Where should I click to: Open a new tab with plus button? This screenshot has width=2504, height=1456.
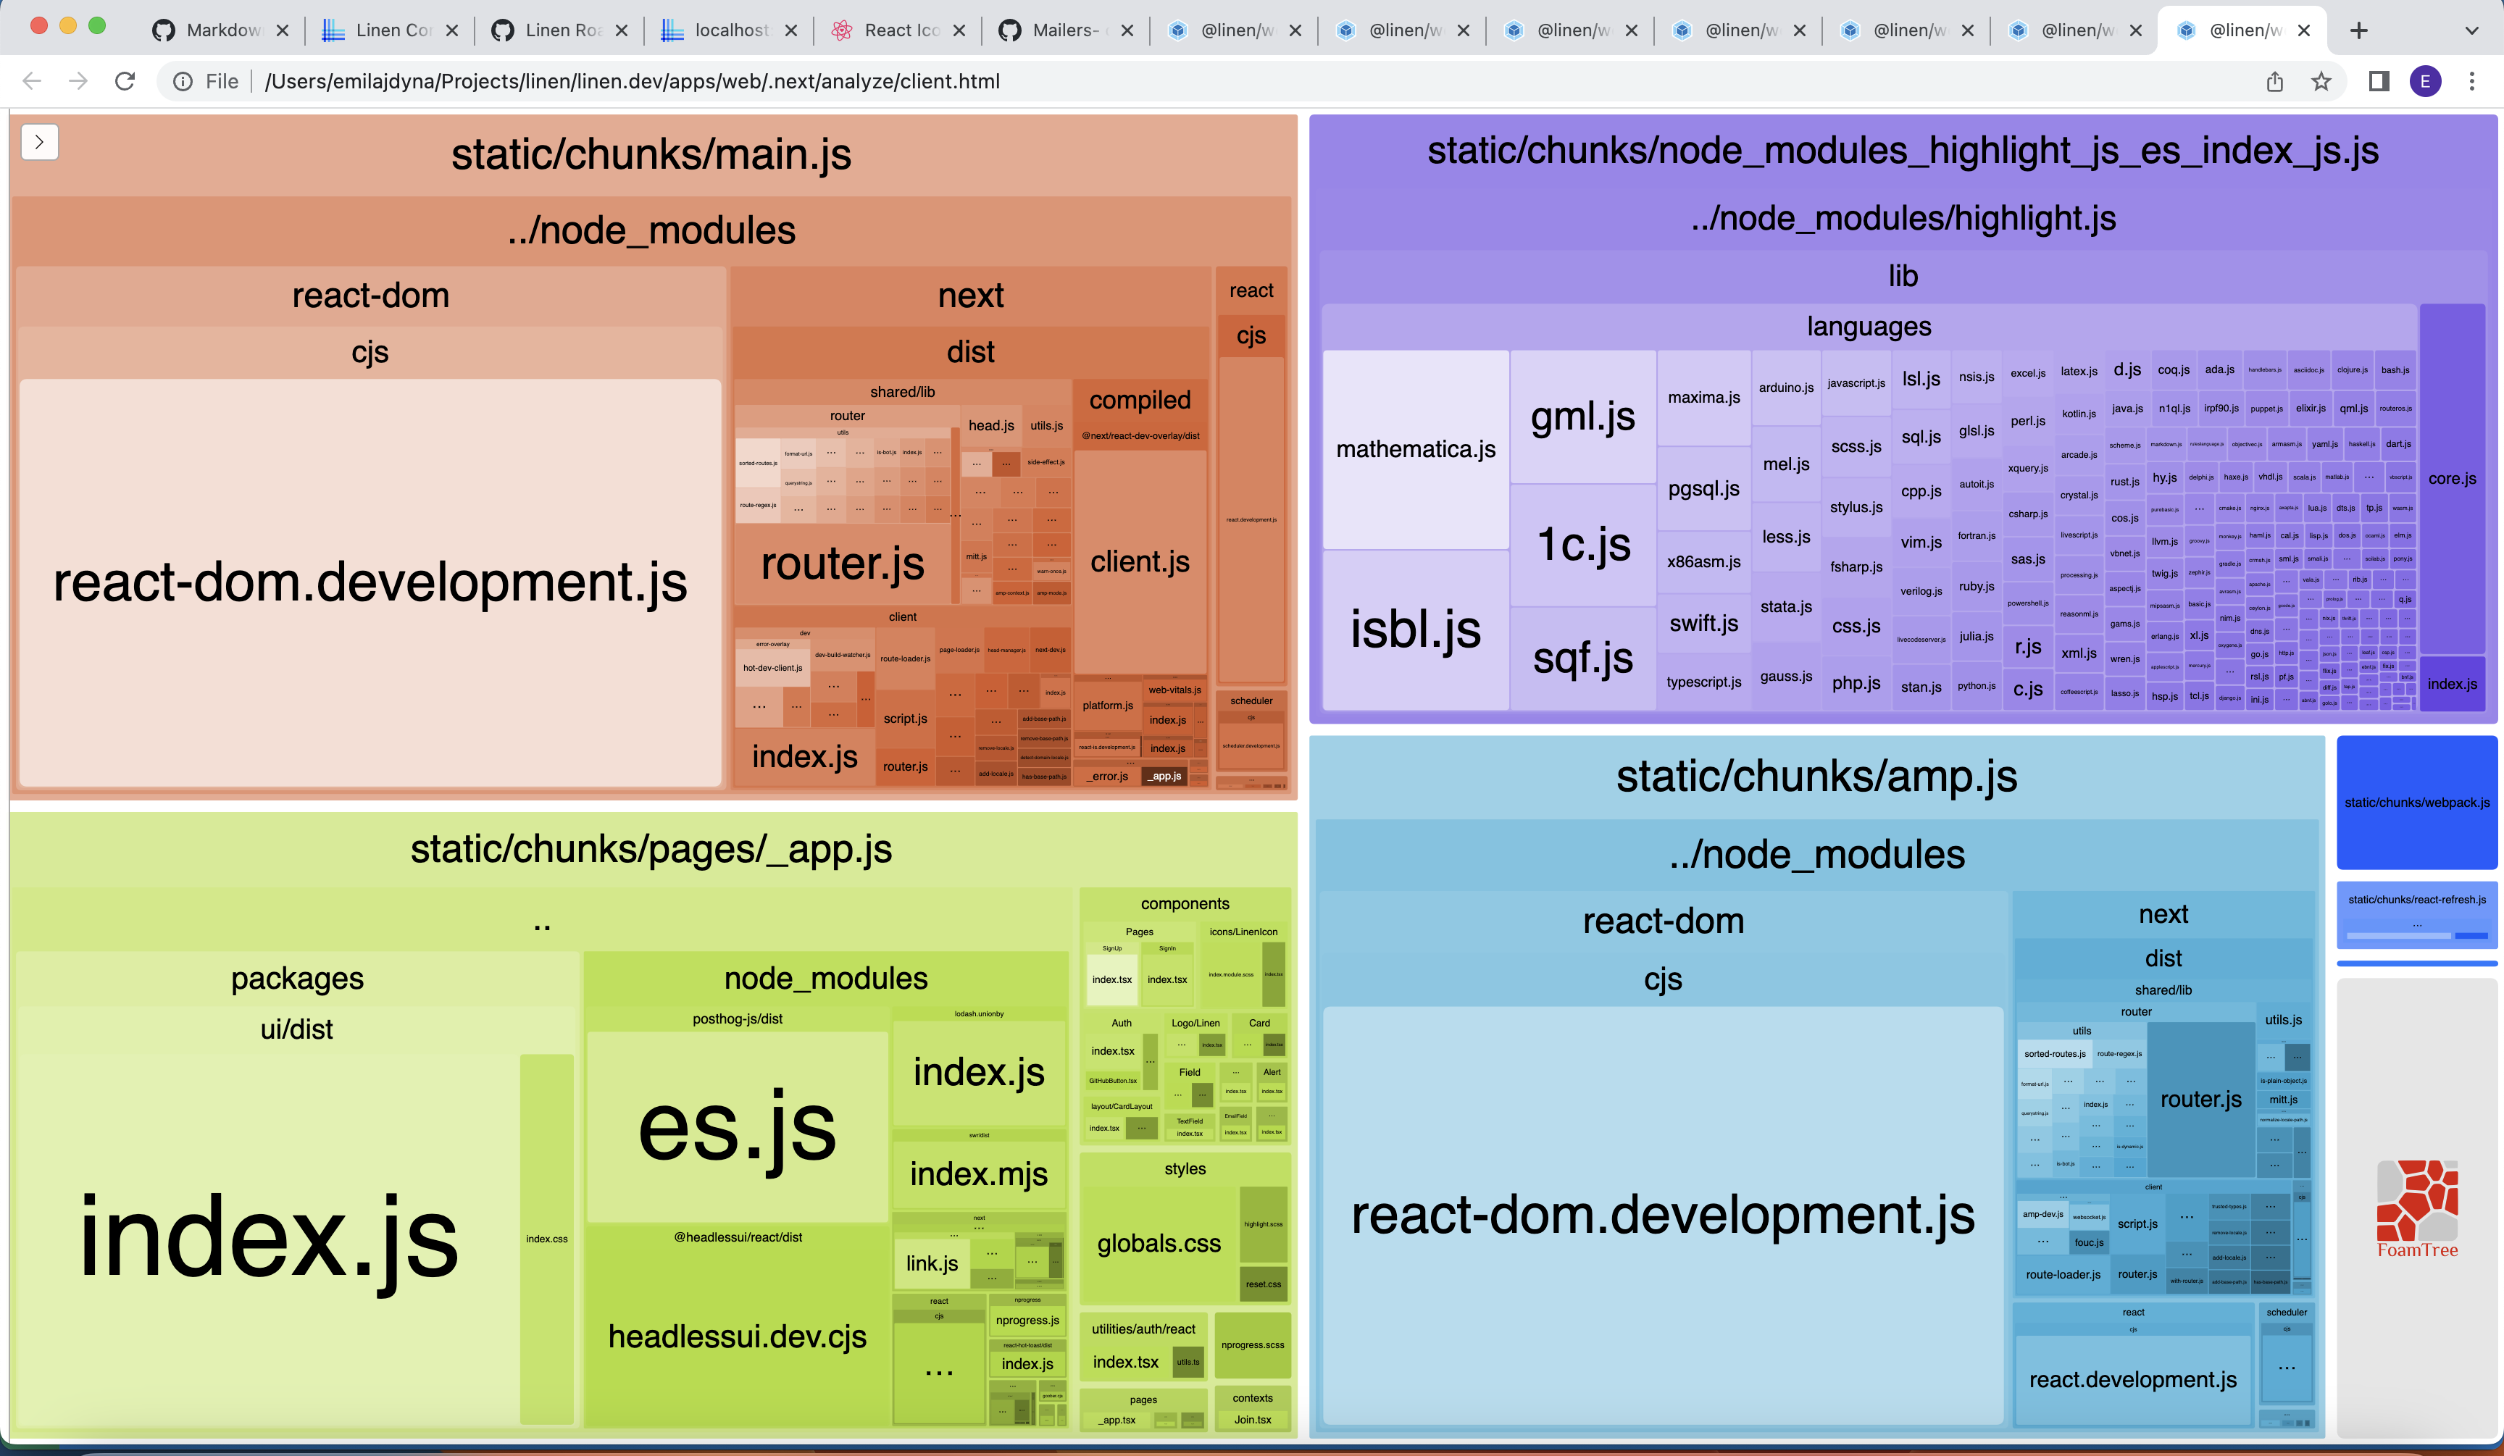2359,30
